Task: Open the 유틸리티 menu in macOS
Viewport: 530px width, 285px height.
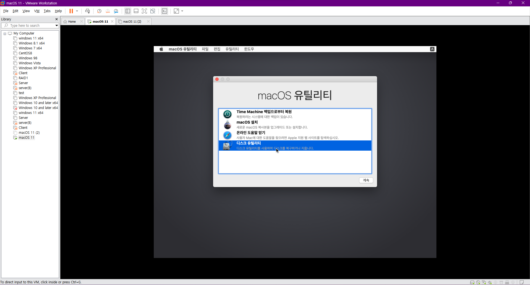Action: click(232, 49)
